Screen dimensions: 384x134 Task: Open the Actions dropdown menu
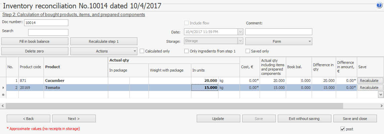(x=104, y=51)
